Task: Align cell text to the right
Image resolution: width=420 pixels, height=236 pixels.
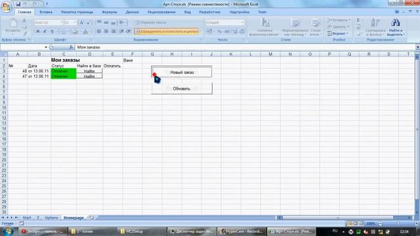Action: point(114,31)
